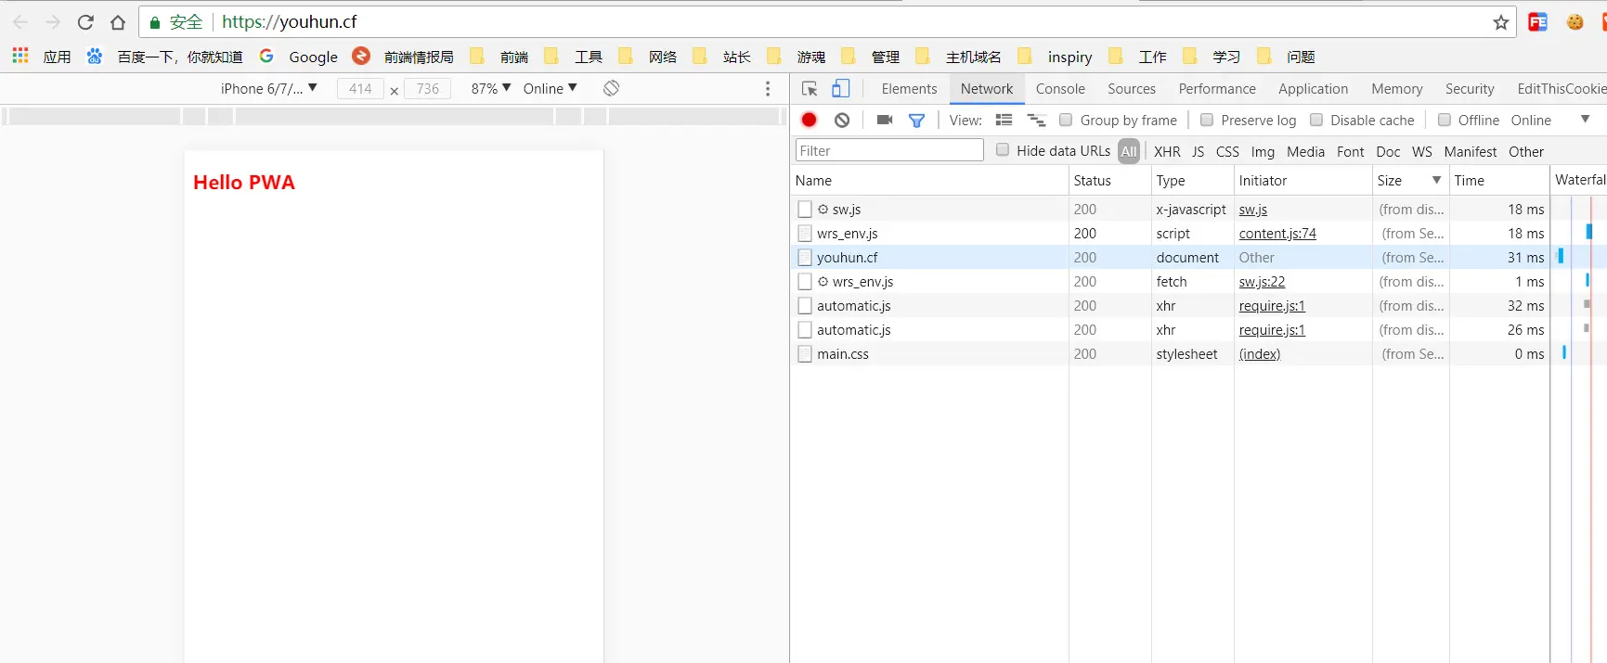Sort by the Size column arrow
This screenshot has height=663, width=1607.
tap(1436, 180)
